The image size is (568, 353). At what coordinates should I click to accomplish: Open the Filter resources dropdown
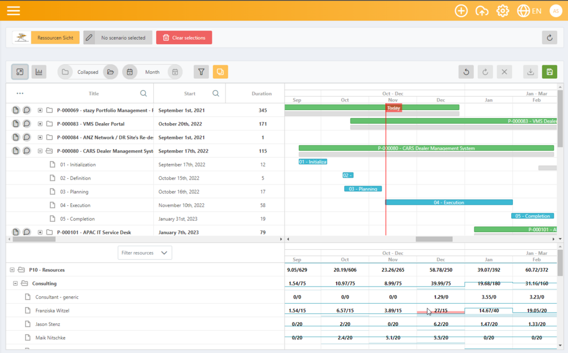(x=145, y=253)
